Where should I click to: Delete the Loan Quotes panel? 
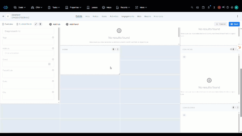(233, 107)
